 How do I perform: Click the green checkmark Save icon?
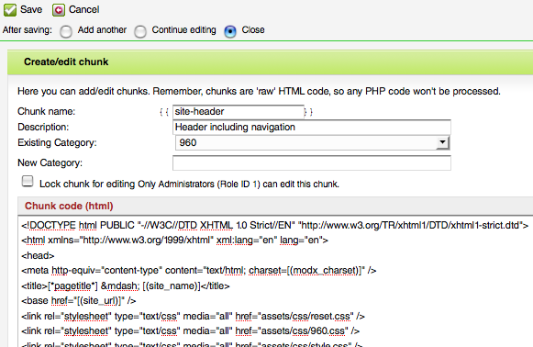tap(10, 10)
